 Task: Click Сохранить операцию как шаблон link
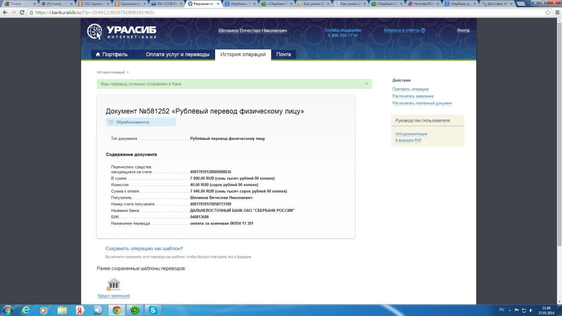(x=144, y=249)
